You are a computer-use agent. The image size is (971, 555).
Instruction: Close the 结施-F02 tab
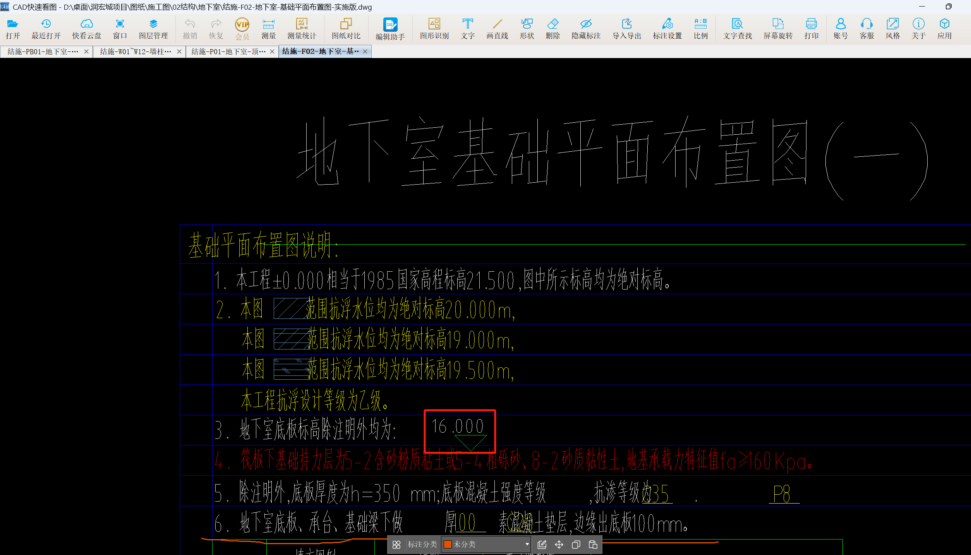365,51
